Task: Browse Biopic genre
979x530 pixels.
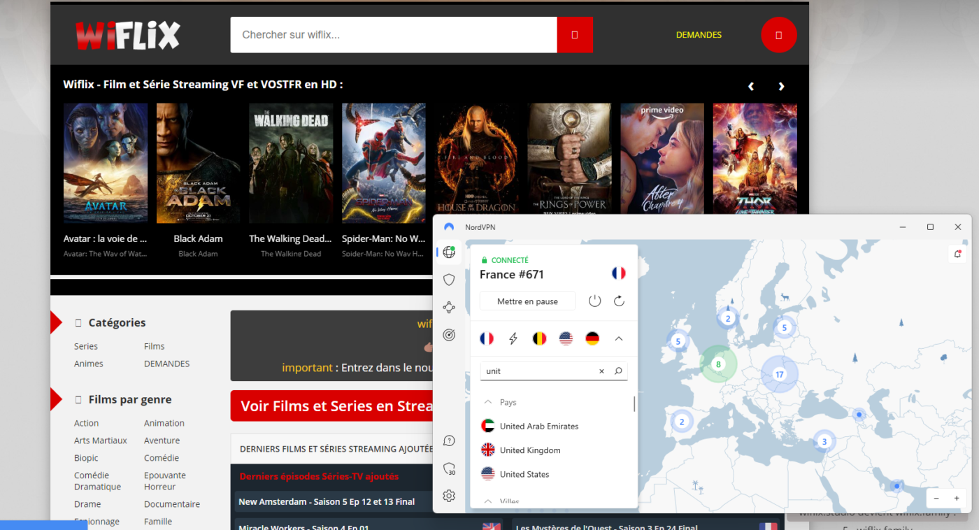Action: click(x=86, y=458)
